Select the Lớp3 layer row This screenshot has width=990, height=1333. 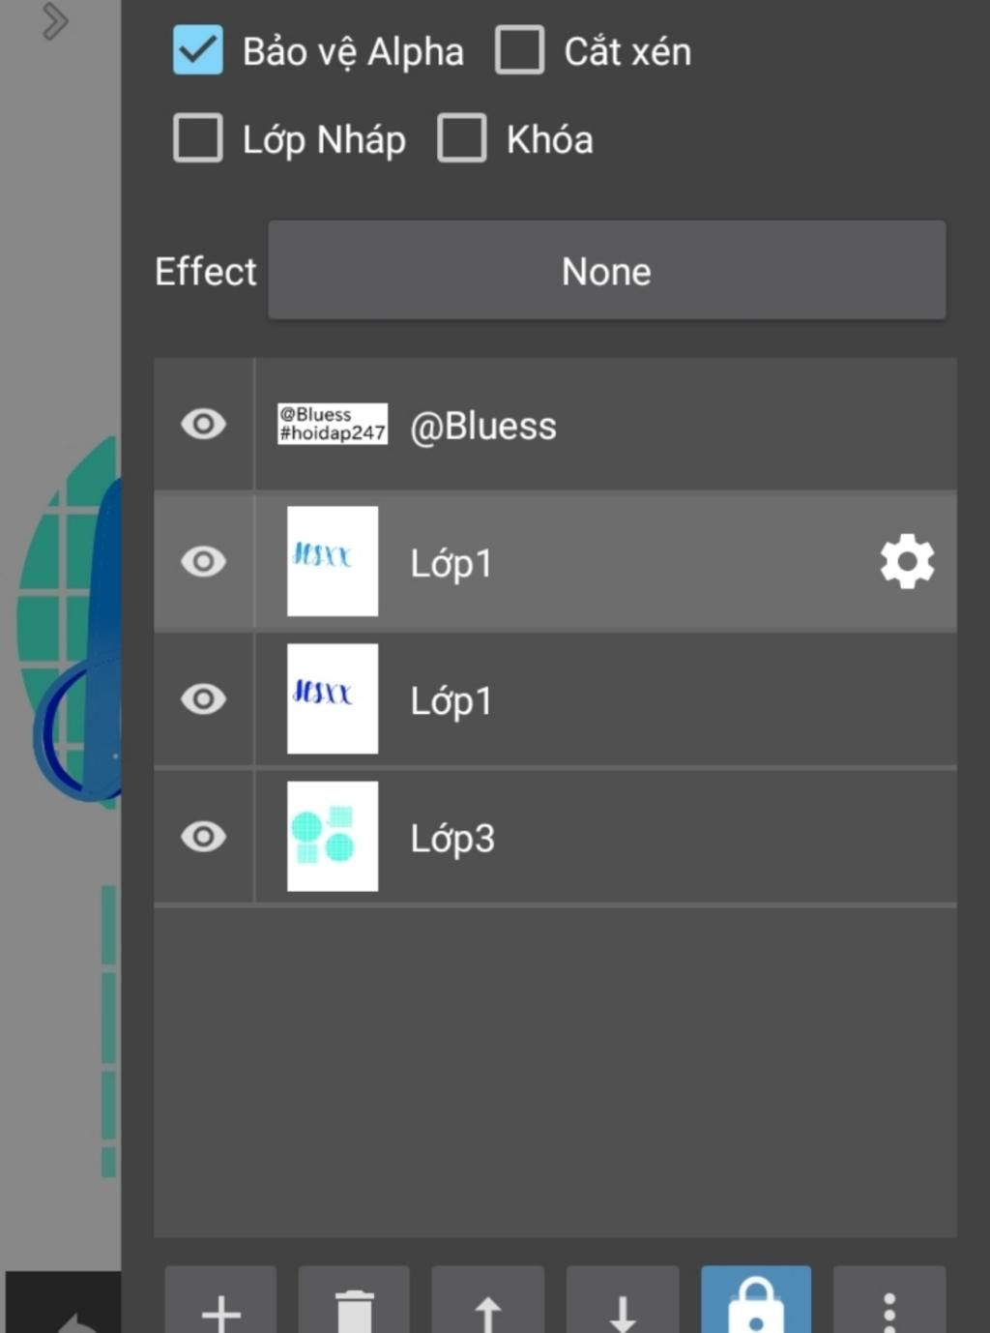[x=556, y=837]
